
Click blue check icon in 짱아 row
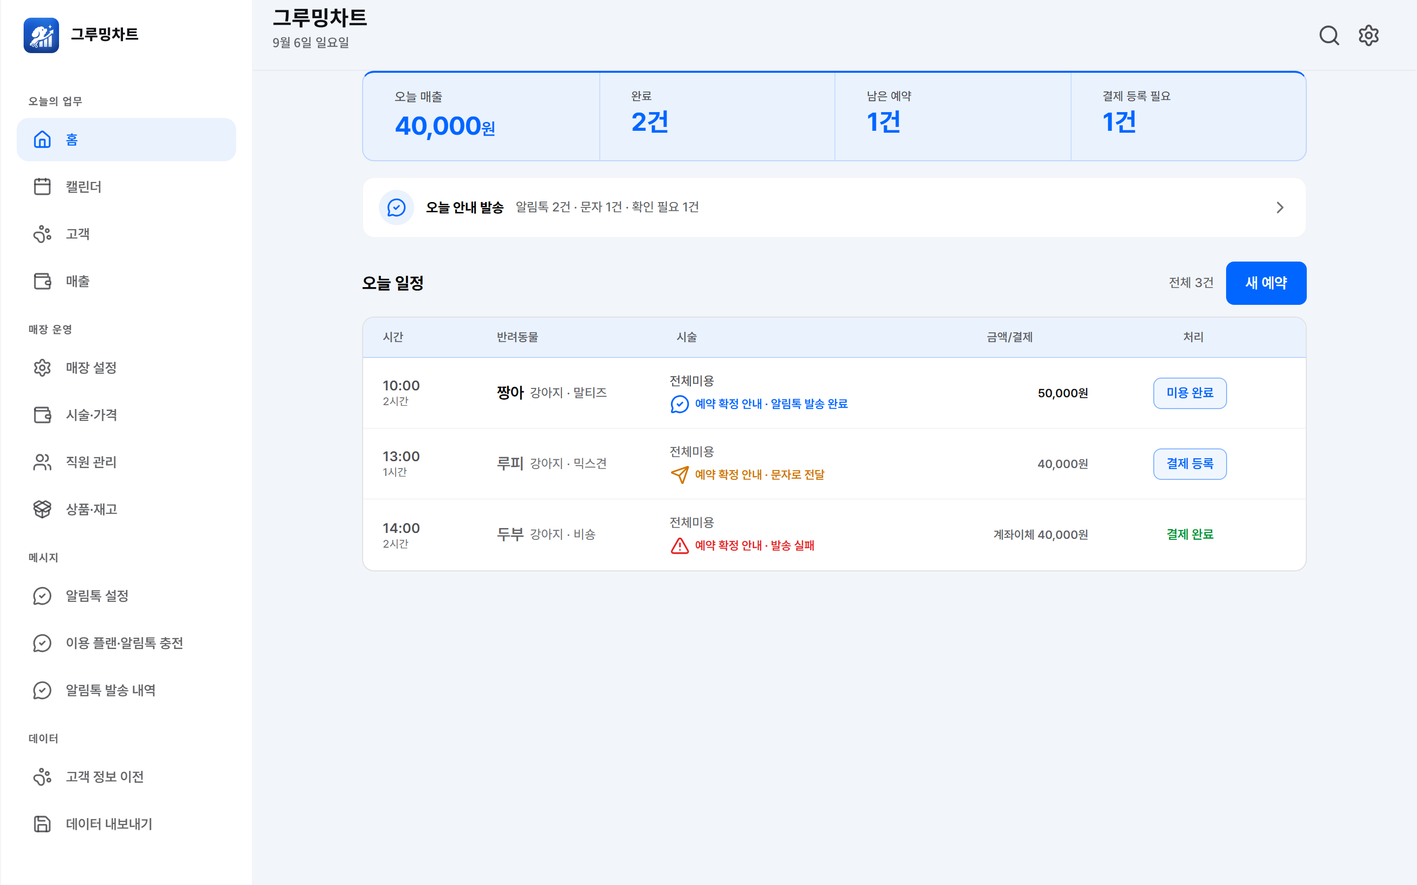(x=679, y=404)
